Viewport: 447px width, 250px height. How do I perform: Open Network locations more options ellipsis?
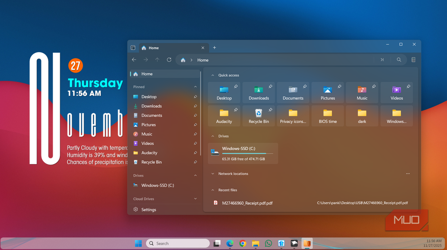[x=408, y=174]
